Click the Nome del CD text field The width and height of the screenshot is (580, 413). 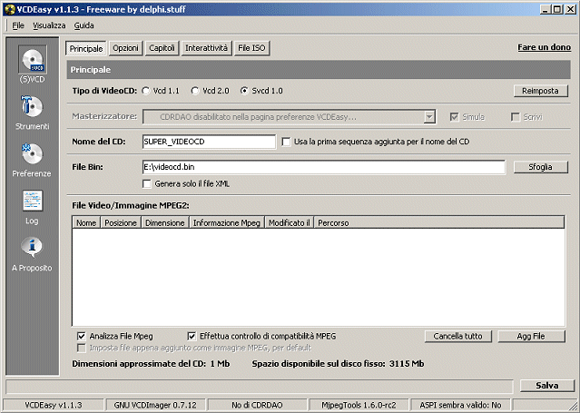pyautogui.click(x=208, y=142)
